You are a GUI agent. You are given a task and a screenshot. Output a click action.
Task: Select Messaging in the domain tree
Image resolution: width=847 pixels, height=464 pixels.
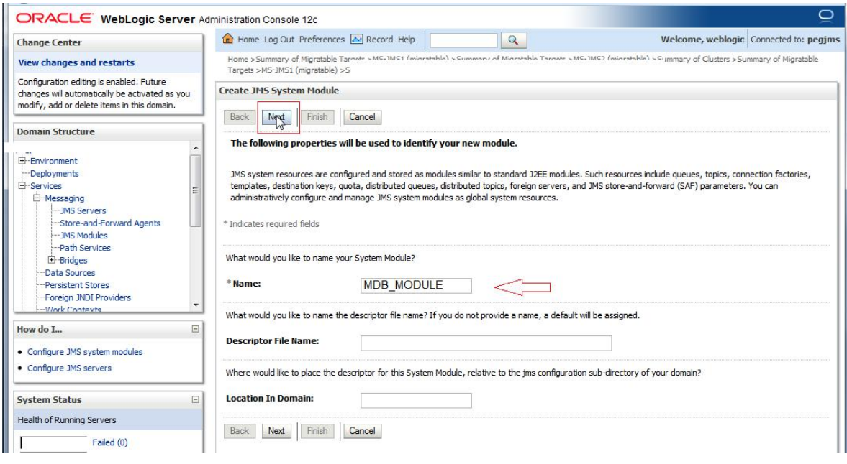(64, 198)
